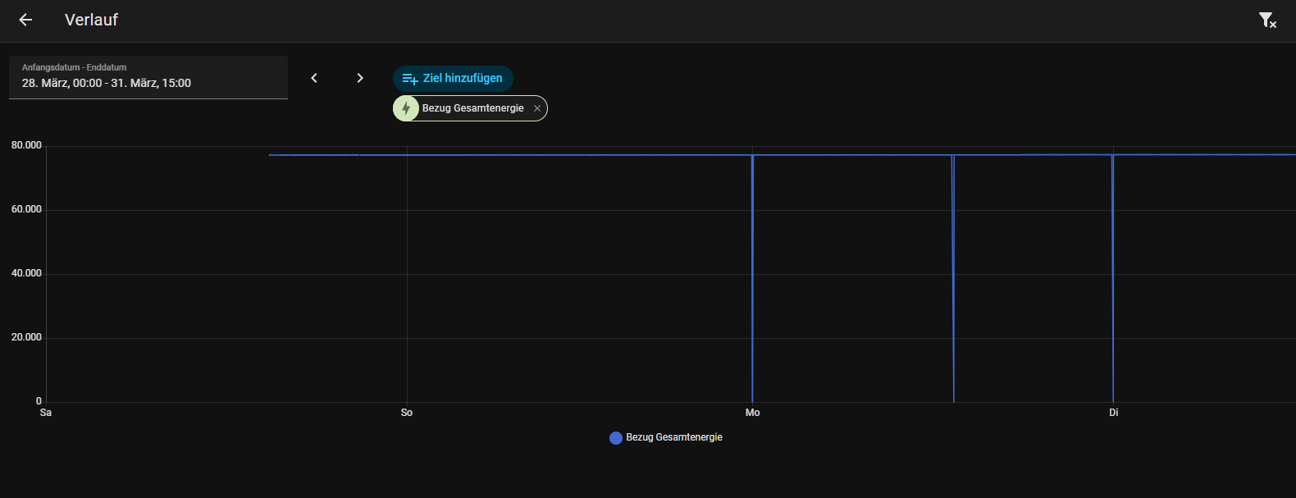
Task: Click the lightning bolt icon on entity chip
Action: (x=406, y=108)
